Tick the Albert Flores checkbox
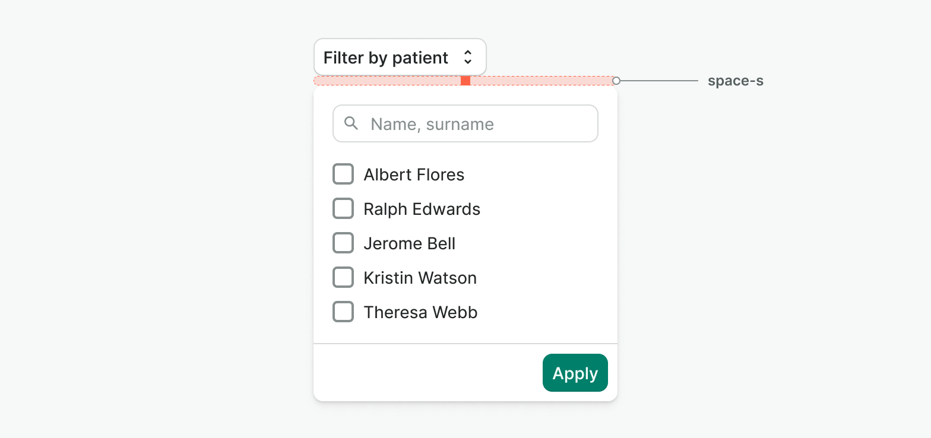The height and width of the screenshot is (438, 931). tap(343, 174)
